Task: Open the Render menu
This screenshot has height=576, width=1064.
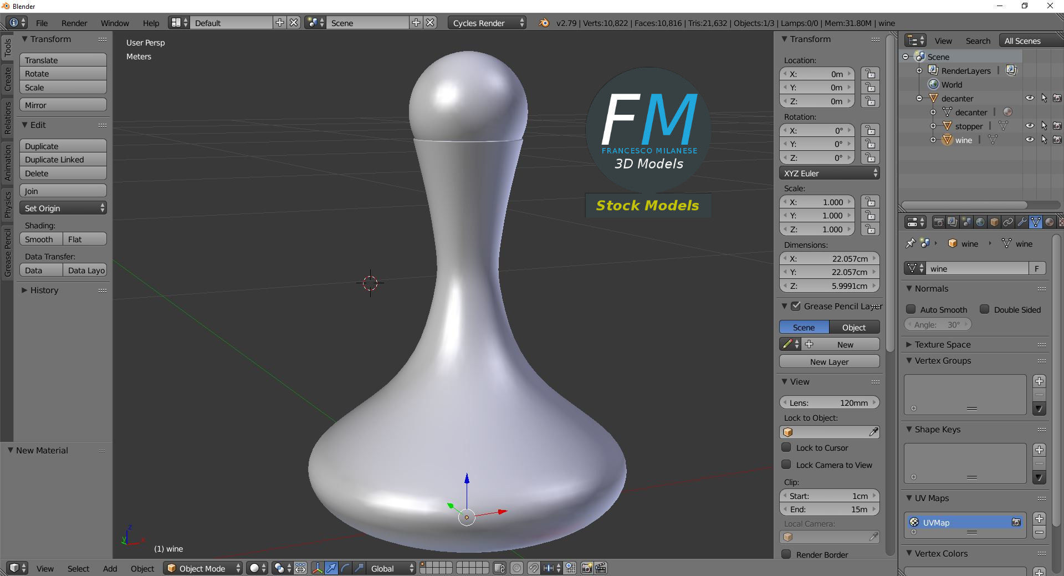Action: tap(74, 23)
